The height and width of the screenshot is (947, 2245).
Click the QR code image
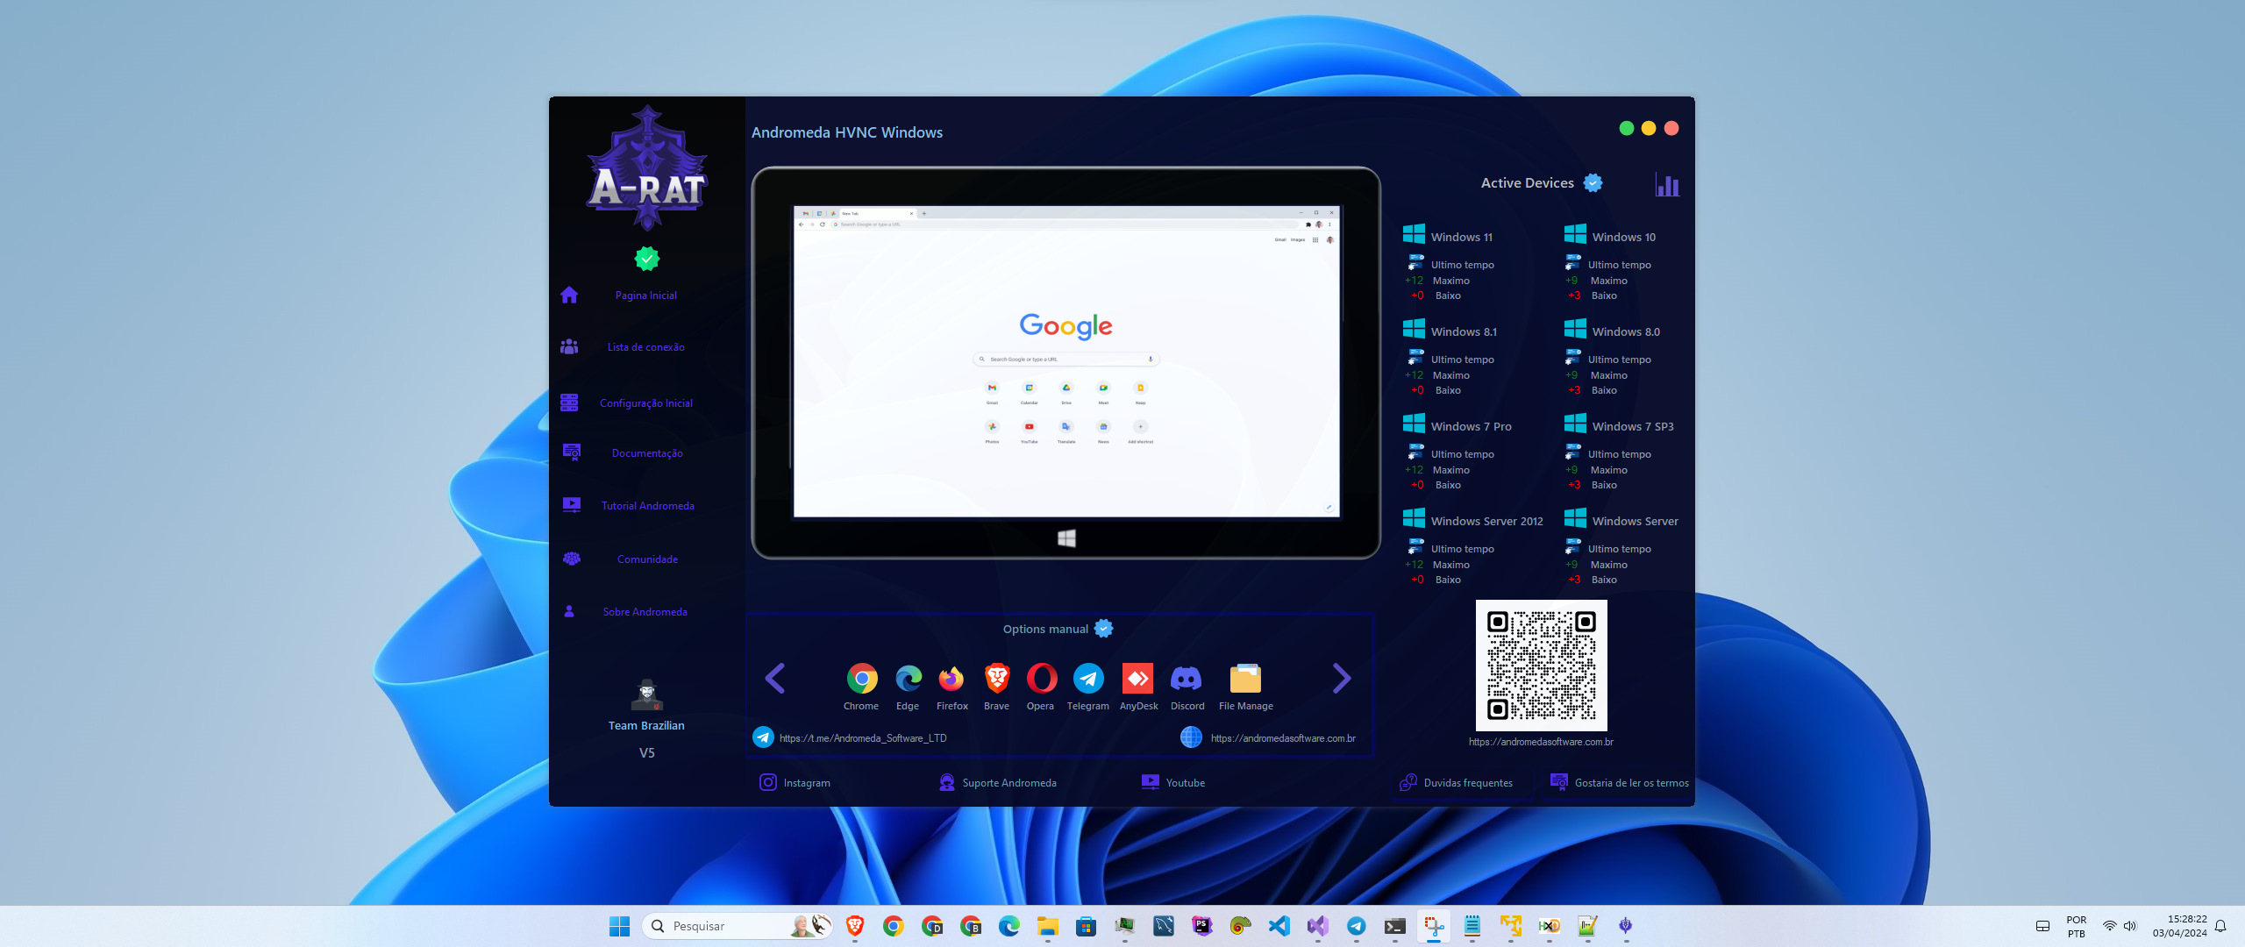tap(1541, 666)
